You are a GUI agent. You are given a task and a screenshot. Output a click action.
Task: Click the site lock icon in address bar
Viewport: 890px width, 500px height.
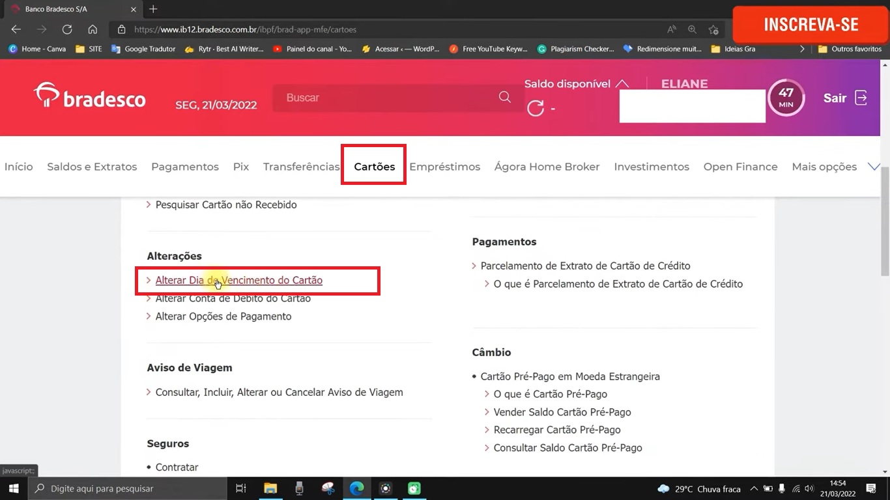click(121, 29)
